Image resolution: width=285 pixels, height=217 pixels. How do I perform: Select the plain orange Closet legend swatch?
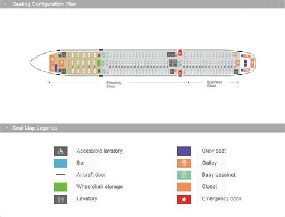184,187
